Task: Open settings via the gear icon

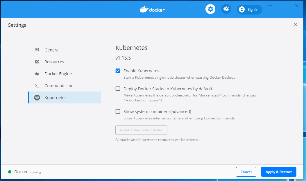Action: [210, 9]
